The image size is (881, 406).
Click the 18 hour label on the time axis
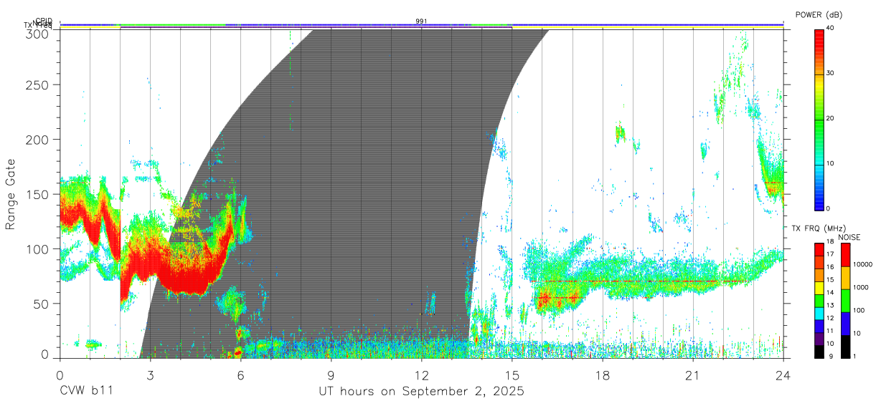pyautogui.click(x=603, y=374)
